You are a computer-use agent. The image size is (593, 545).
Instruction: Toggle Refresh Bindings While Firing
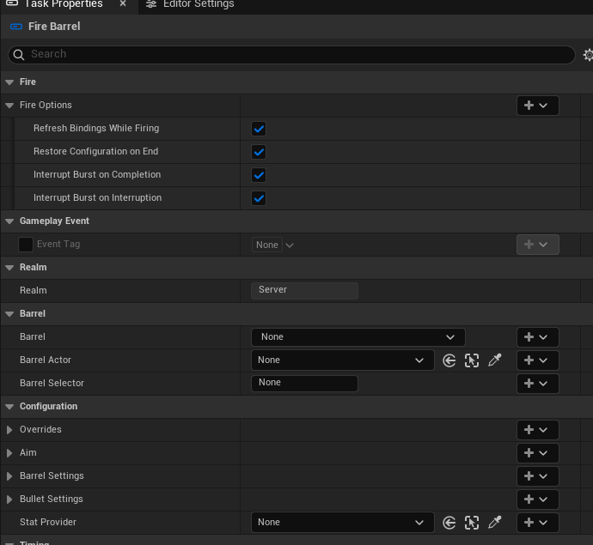coord(259,129)
